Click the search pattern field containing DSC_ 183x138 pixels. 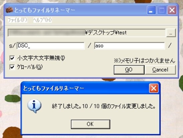click(51, 46)
